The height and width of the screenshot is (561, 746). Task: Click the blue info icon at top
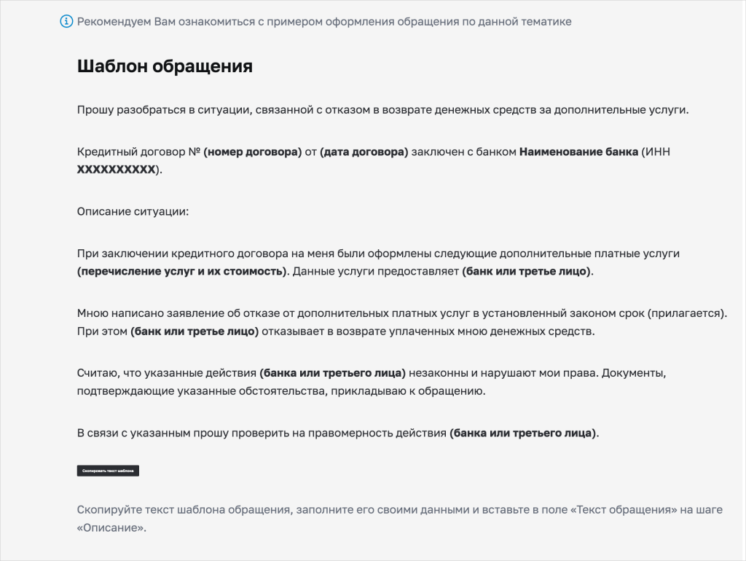[67, 22]
